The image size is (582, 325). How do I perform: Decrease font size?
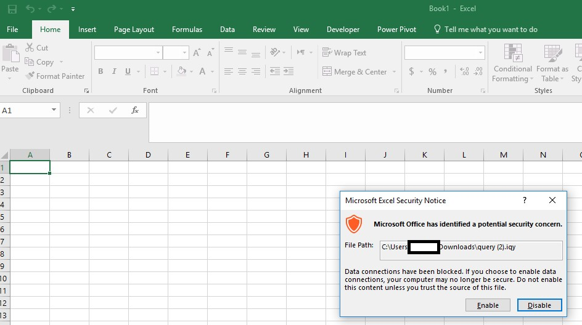pos(210,52)
